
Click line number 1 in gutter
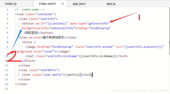point(7,10)
